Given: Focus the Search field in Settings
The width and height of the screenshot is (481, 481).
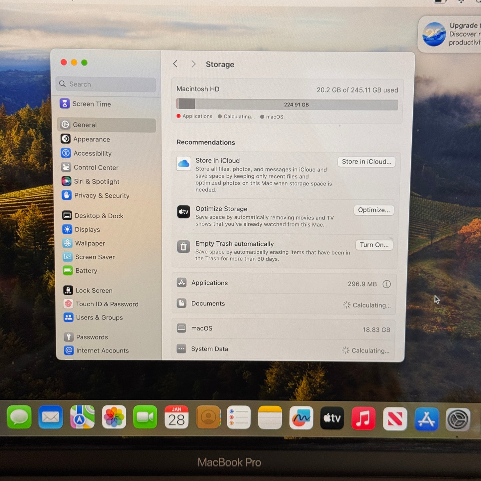Looking at the screenshot, I should (106, 84).
